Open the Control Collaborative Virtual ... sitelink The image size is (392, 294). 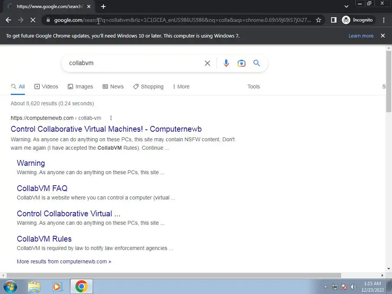(69, 214)
